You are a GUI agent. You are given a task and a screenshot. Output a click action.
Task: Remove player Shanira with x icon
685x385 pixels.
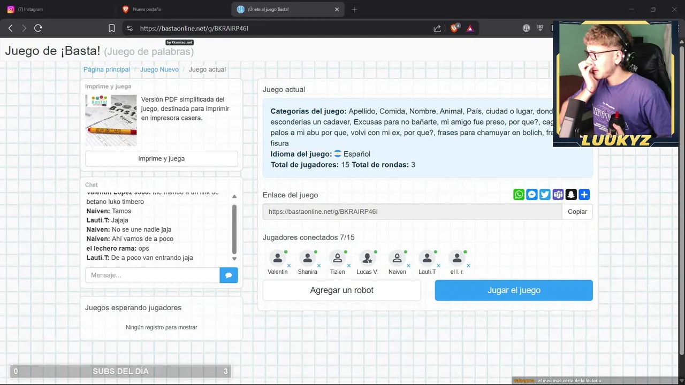[319, 265]
